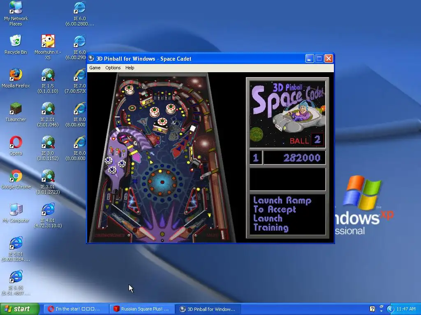Viewport: 421px width, 315px height.
Task: Select My Network Places desktop icon
Action: [16, 14]
